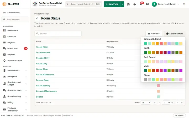Open the New Folio dropdown arrow
Screen dimensions: 189x118
(x=122, y=4)
